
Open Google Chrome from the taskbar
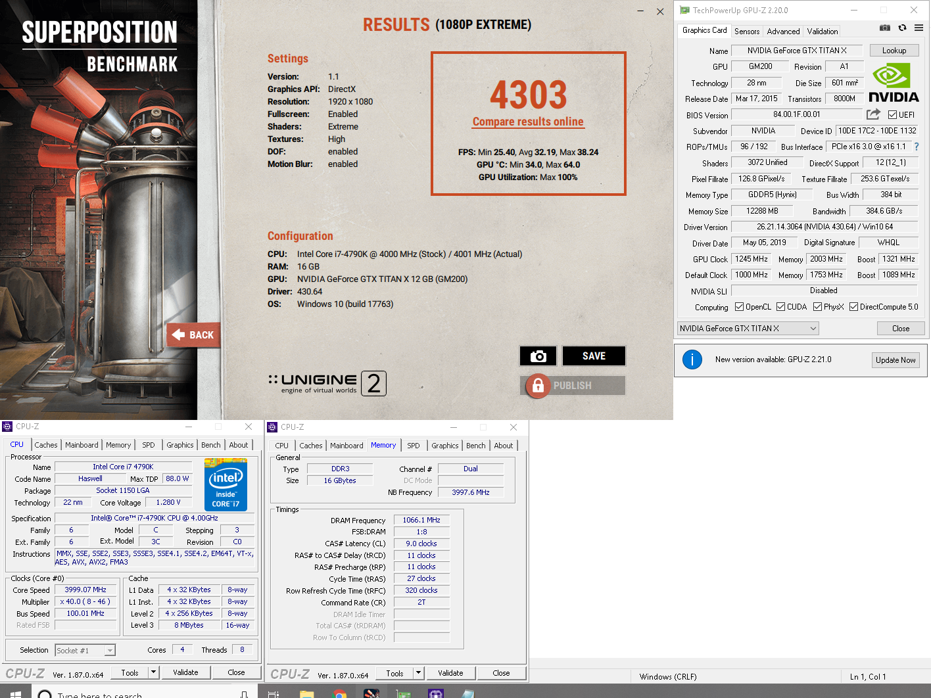point(339,694)
